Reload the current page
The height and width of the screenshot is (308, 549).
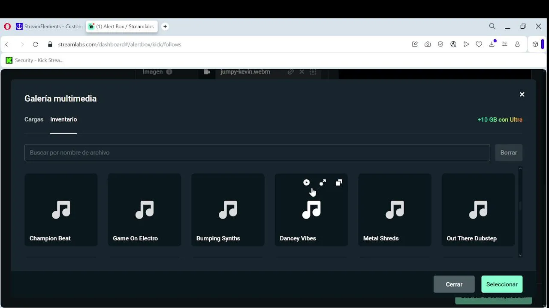tap(36, 44)
